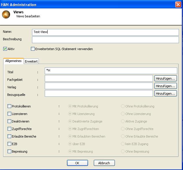Uncheck the Aktiv checkbox

click(5, 49)
